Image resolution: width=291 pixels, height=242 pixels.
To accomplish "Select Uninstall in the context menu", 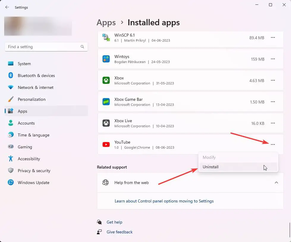I will click(210, 167).
